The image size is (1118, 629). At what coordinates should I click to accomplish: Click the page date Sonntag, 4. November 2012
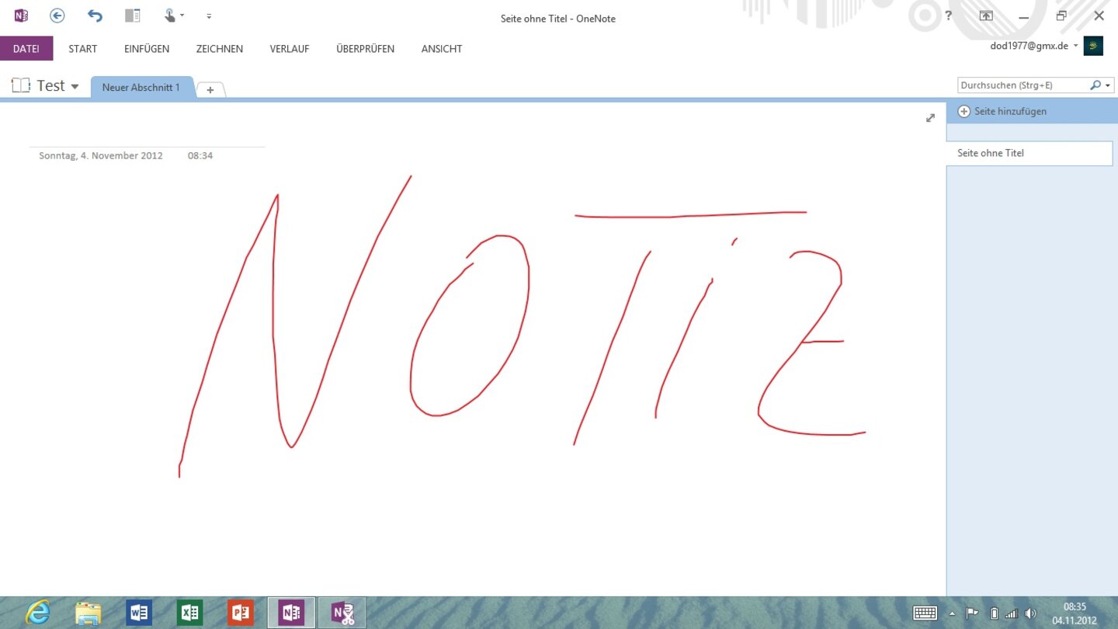101,155
